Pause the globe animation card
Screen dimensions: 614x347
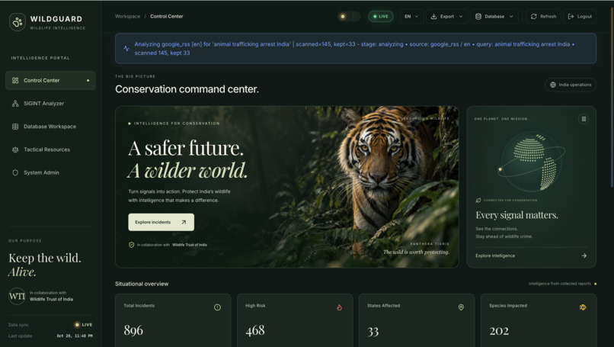pos(584,119)
